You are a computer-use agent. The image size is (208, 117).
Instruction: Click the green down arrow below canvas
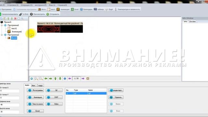click(60, 79)
